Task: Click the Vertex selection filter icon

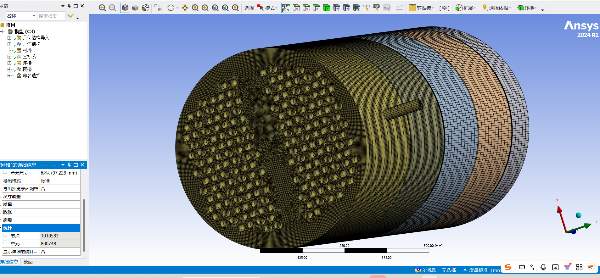Action: coord(296,8)
